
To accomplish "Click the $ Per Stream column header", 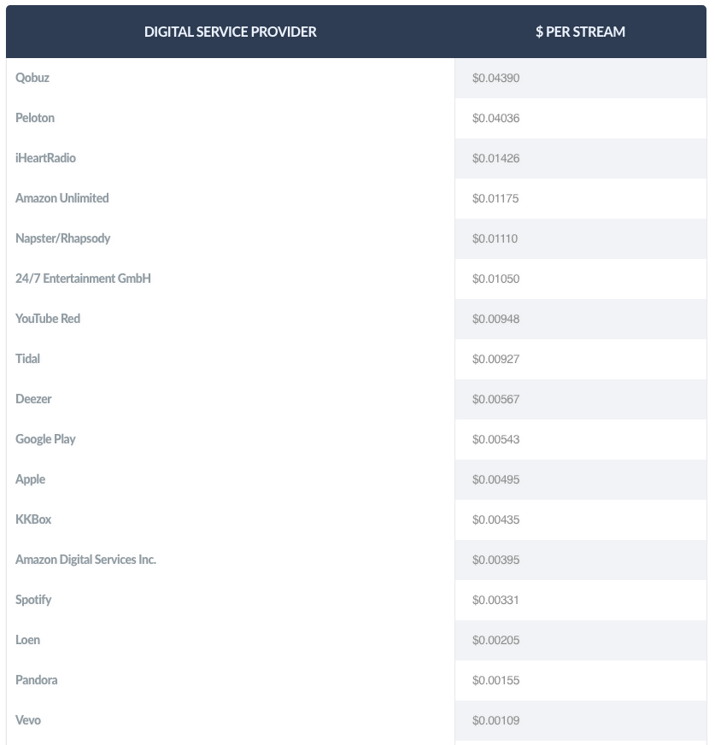I will coord(580,32).
